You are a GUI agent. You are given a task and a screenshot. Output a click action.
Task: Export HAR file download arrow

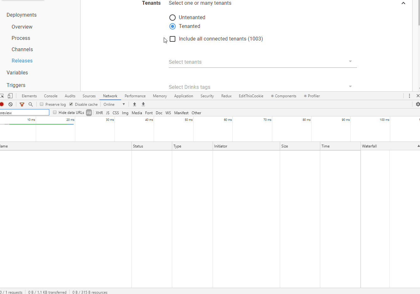click(143, 104)
